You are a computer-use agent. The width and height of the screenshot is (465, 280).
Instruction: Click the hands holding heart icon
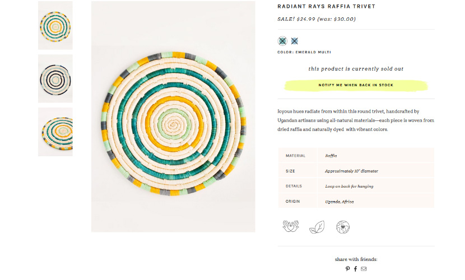[291, 226]
